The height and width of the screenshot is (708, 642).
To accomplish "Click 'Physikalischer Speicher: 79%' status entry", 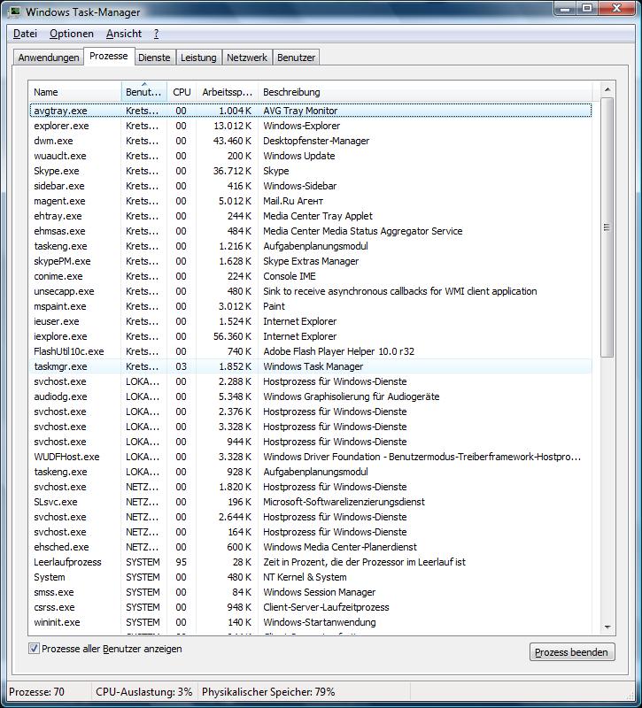I will 268,692.
